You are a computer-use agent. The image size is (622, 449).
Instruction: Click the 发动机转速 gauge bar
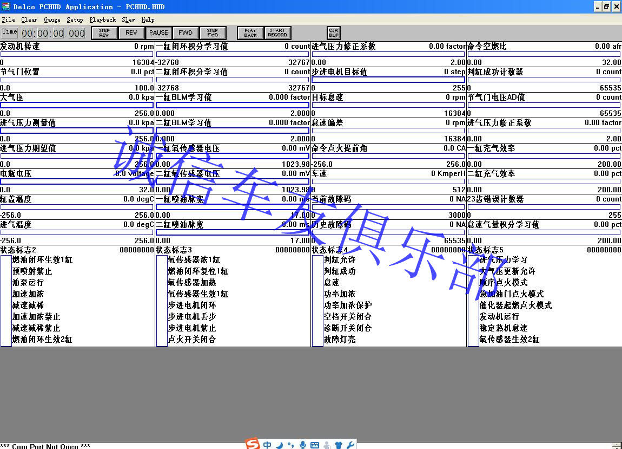(77, 54)
